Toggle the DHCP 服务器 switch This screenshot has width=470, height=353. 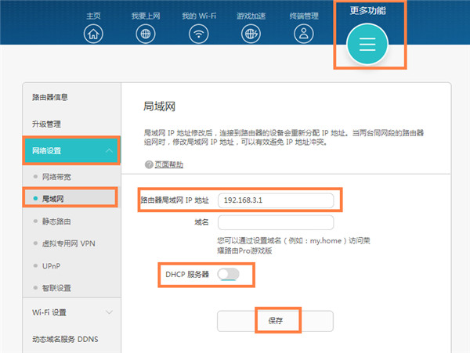228,275
